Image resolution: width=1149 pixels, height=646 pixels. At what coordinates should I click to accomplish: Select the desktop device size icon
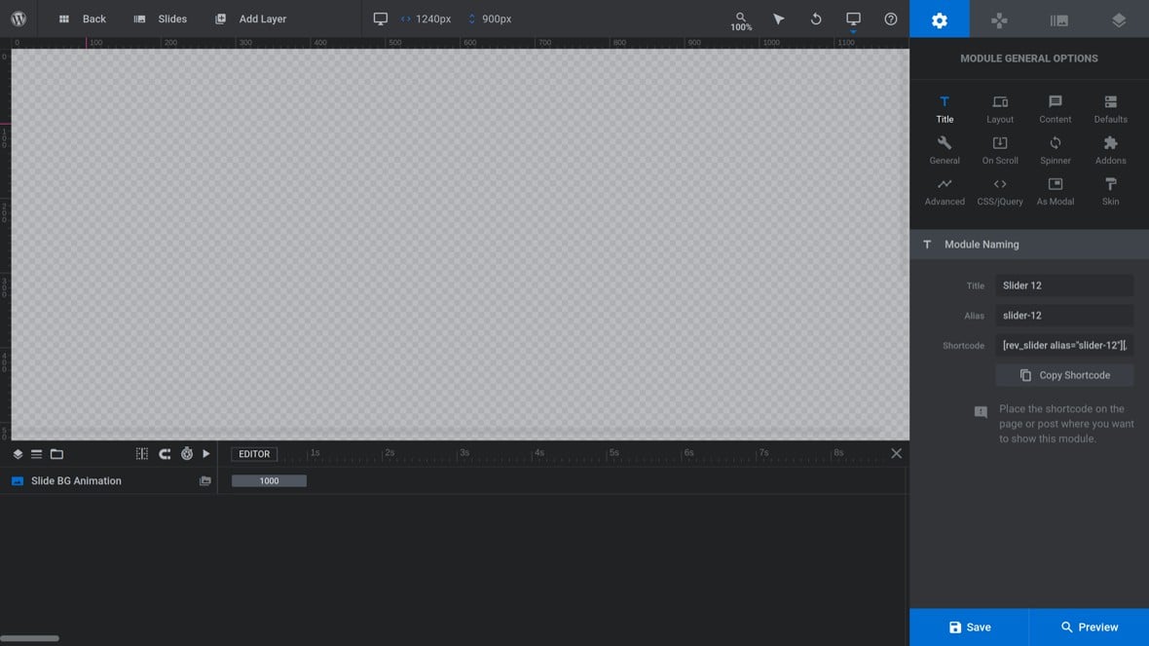[381, 19]
